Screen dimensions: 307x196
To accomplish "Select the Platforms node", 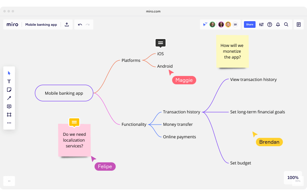I will click(x=131, y=60).
